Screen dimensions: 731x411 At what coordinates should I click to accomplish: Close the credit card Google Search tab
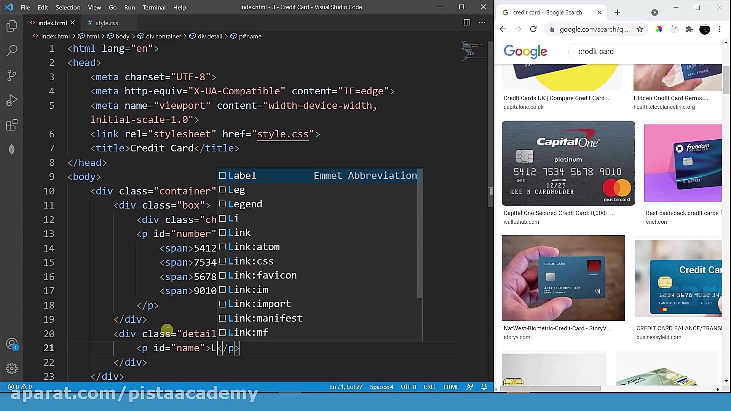pos(599,13)
